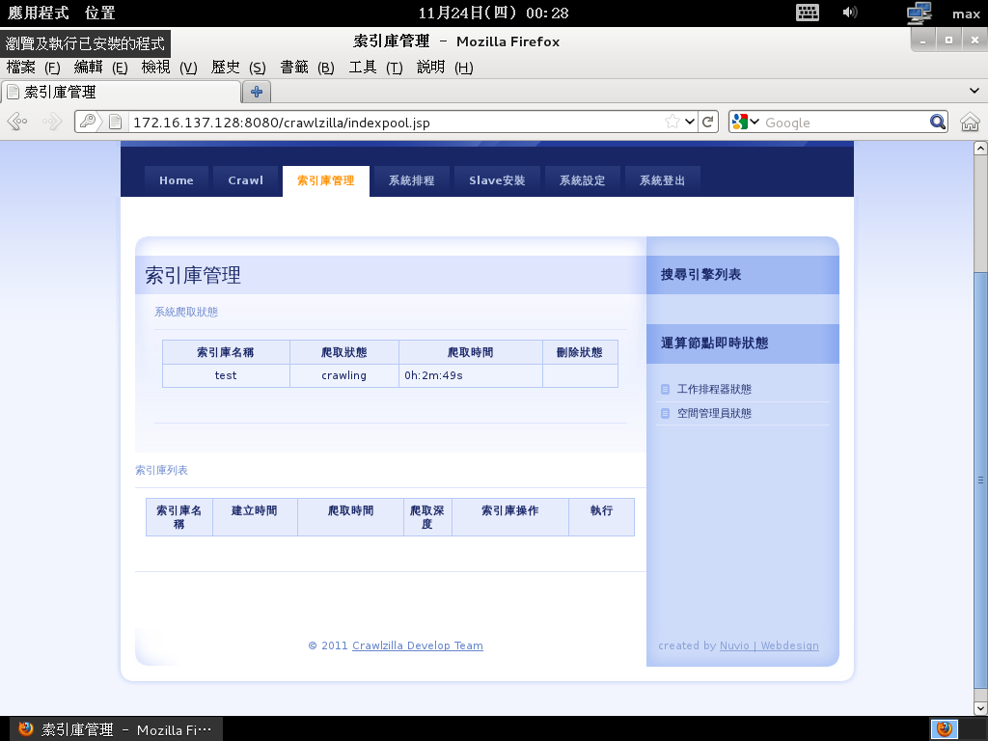
Task: Open the 系統設定 navigation tab
Action: [x=582, y=180]
